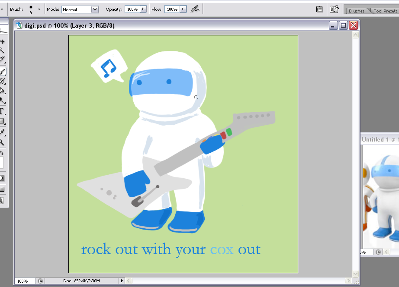The width and height of the screenshot is (399, 287).
Task: Click the red guitar fret button on canvas
Action: coord(223,135)
